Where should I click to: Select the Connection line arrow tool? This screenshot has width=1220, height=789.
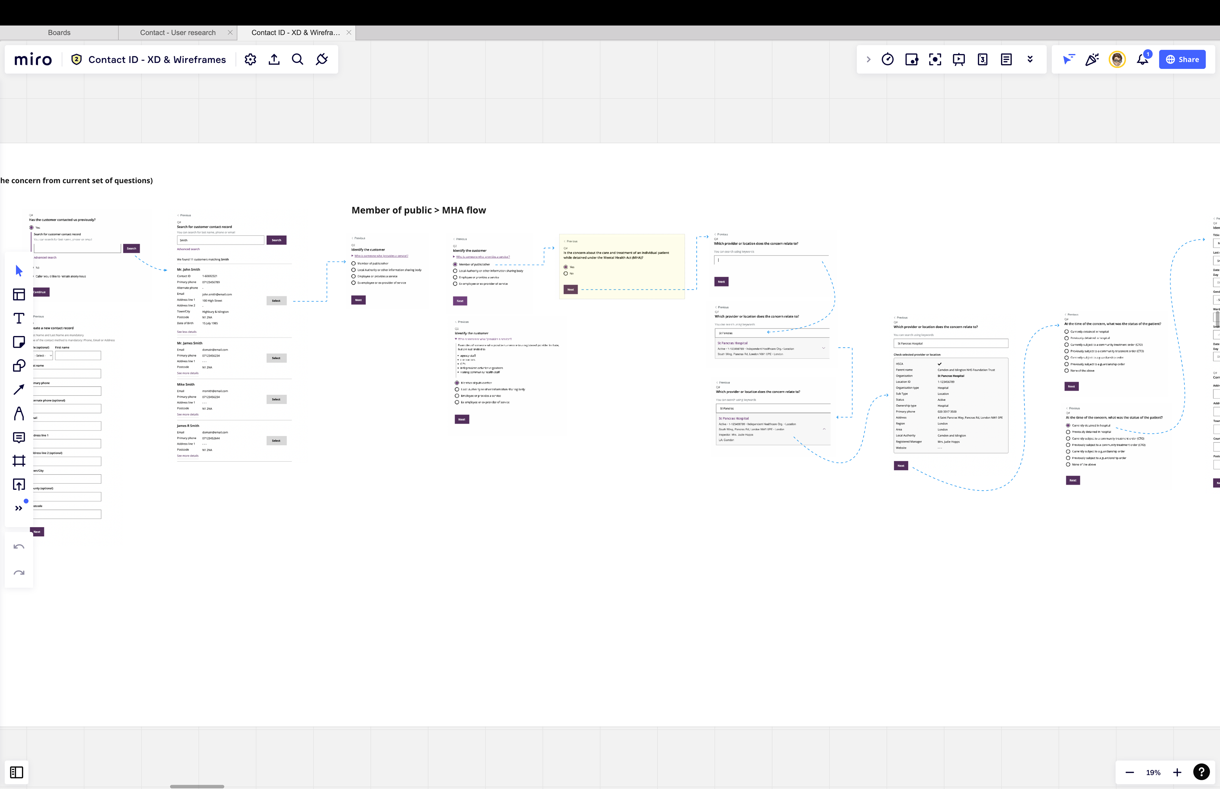pos(19,389)
